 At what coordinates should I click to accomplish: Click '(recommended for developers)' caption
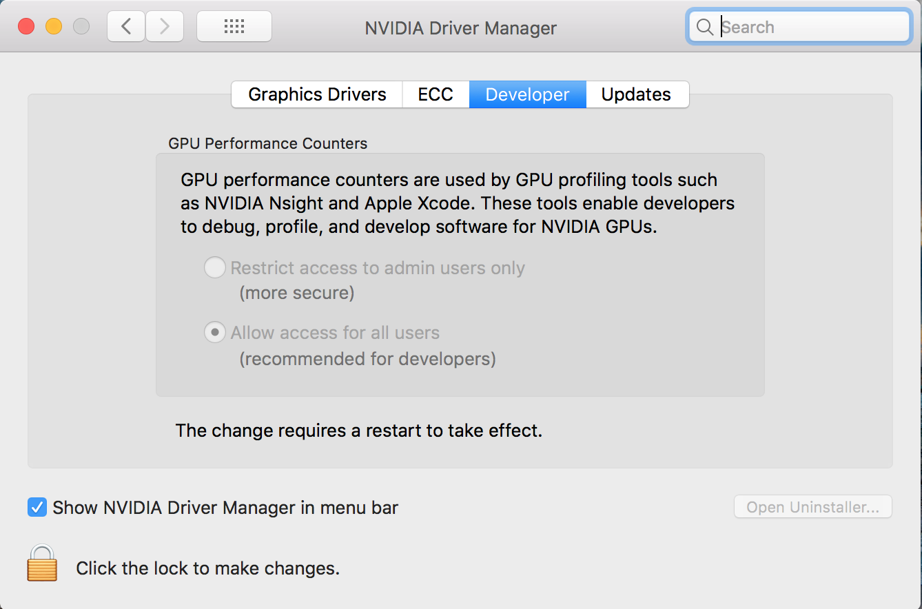click(367, 359)
